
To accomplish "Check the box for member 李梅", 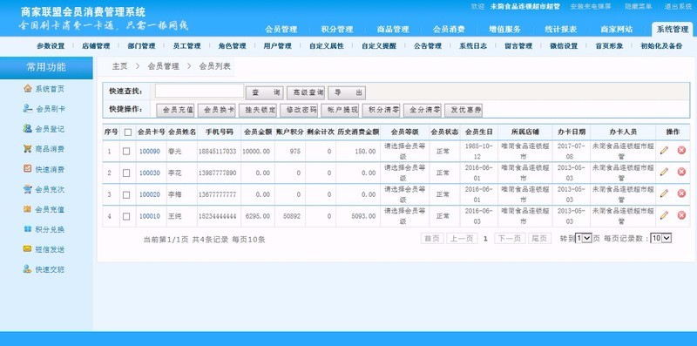I will pyautogui.click(x=126, y=195).
